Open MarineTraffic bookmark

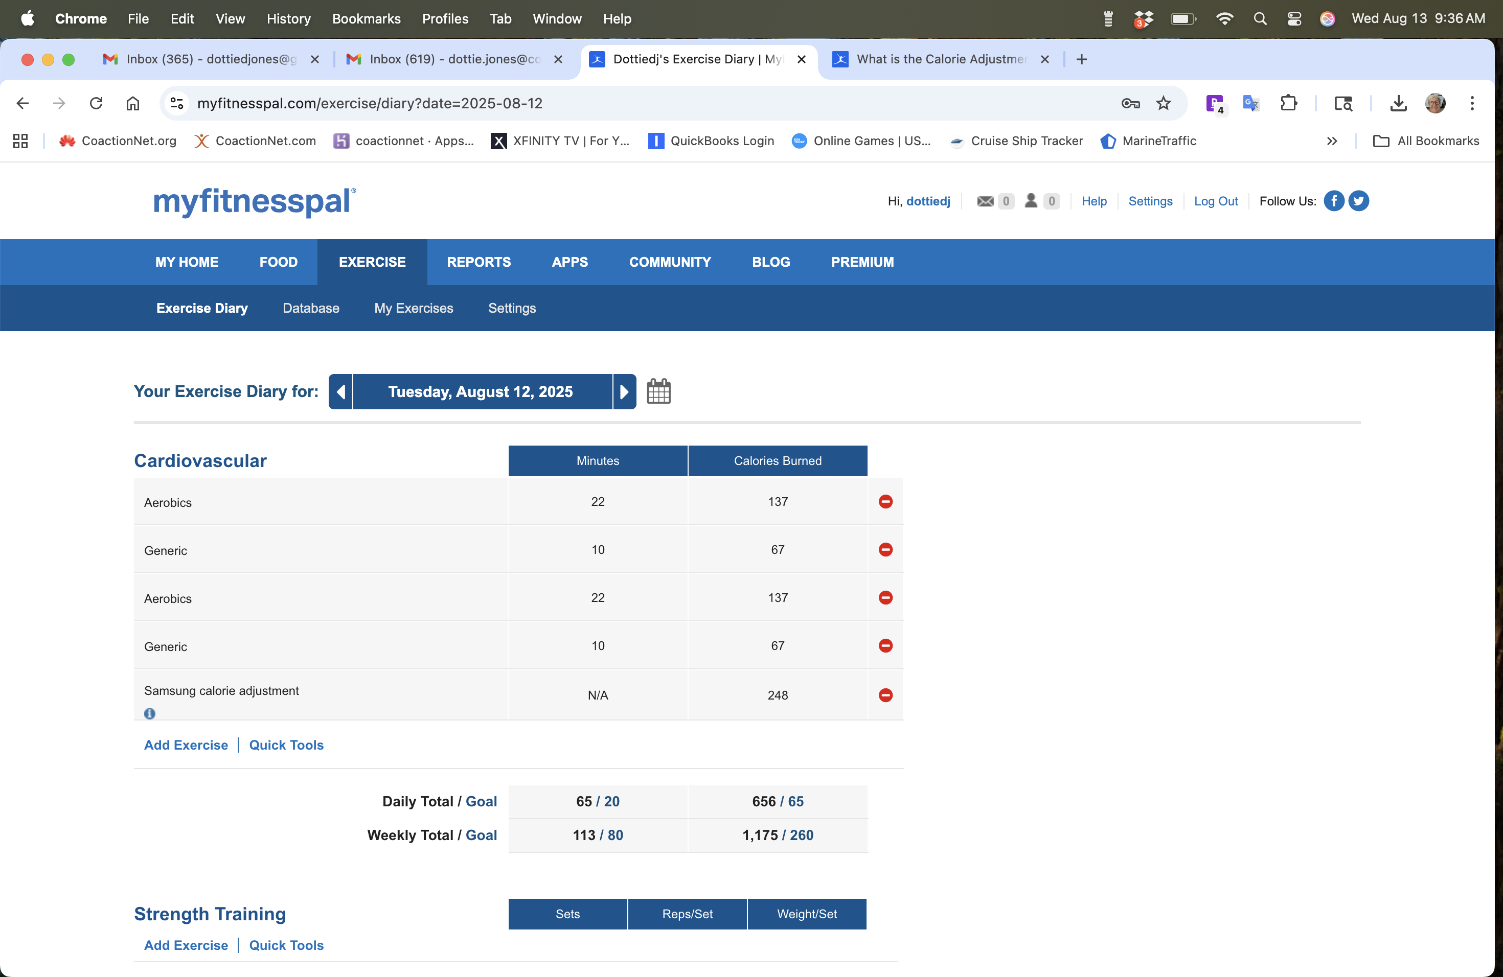(1148, 141)
